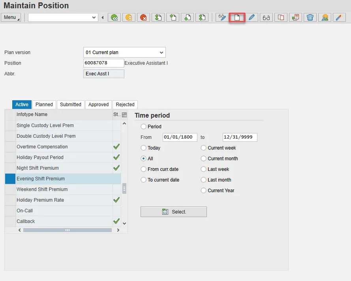Click the red Cancel toolbar icon
Viewport: 351px width, 281px height.
pyautogui.click(x=143, y=17)
